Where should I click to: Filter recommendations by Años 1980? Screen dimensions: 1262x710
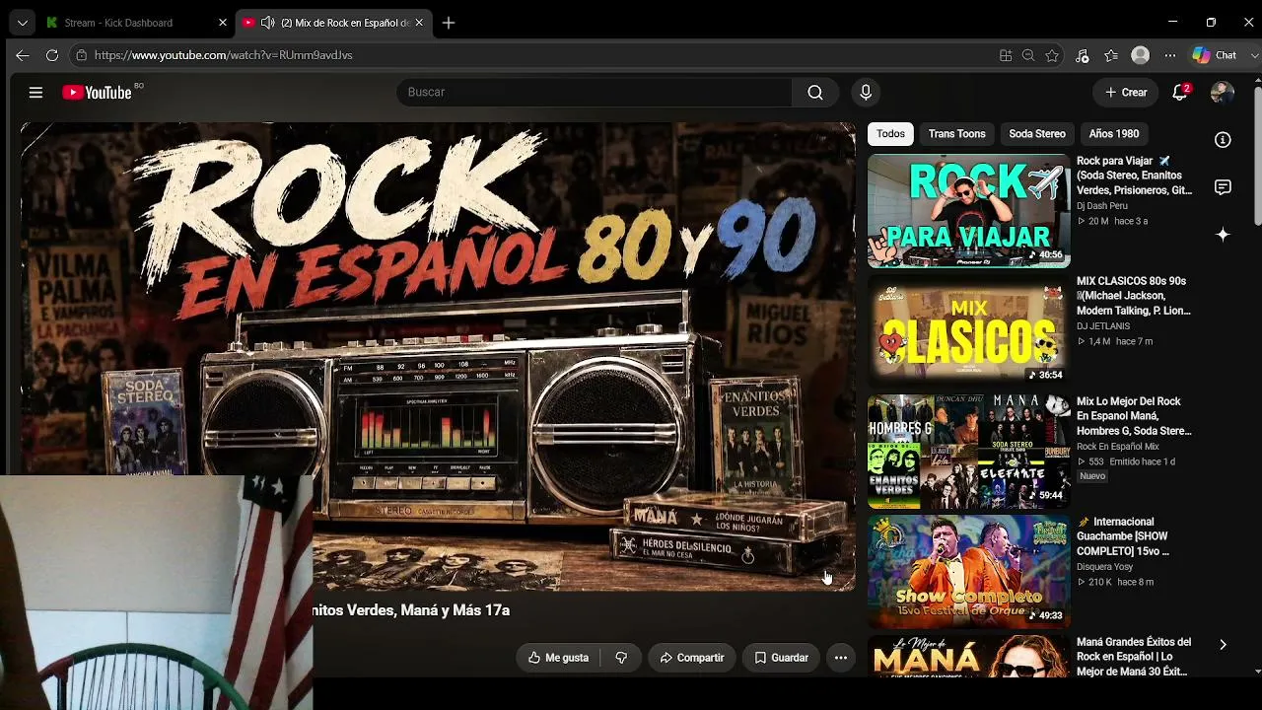coord(1114,134)
